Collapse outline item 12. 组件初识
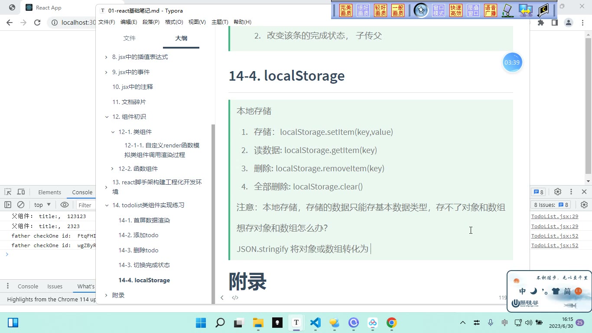 (x=107, y=117)
